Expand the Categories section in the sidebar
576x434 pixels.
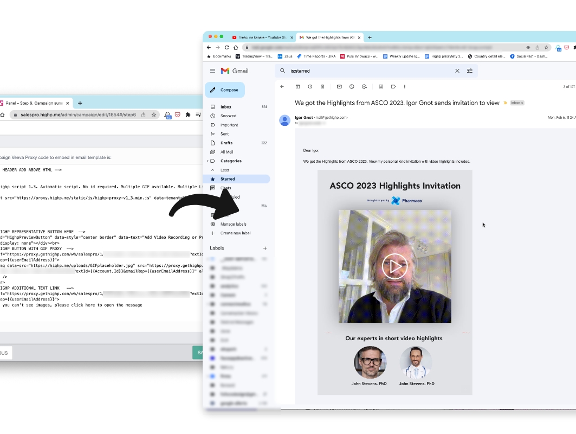230,161
